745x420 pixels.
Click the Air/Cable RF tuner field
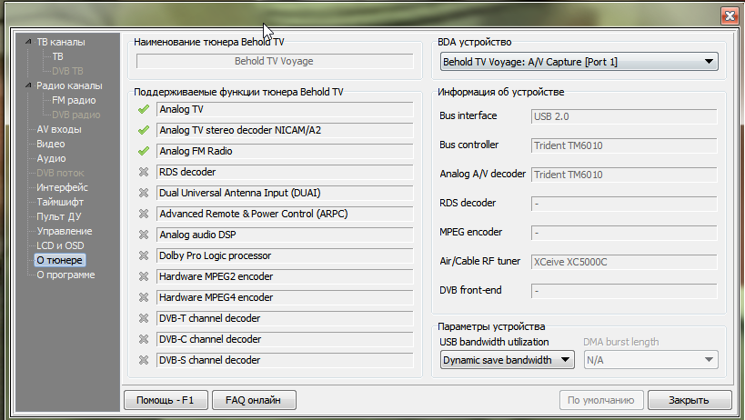(622, 262)
